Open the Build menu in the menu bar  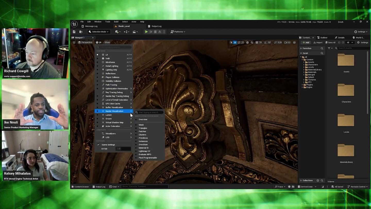(x=116, y=22)
